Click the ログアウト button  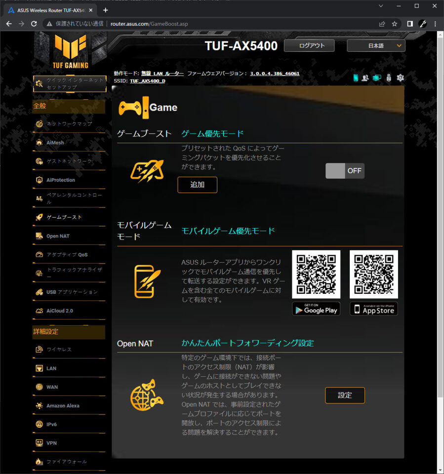pos(309,45)
